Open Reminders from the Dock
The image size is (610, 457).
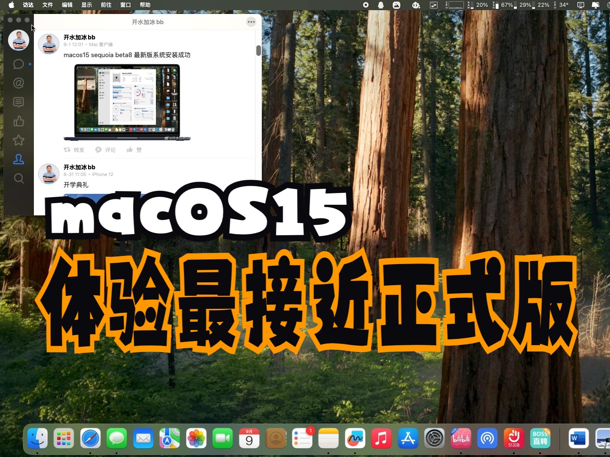click(x=302, y=438)
